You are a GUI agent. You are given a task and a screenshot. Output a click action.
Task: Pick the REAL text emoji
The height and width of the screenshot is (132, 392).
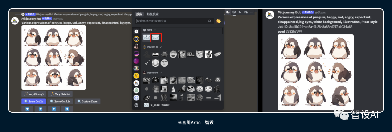[x=191, y=54]
